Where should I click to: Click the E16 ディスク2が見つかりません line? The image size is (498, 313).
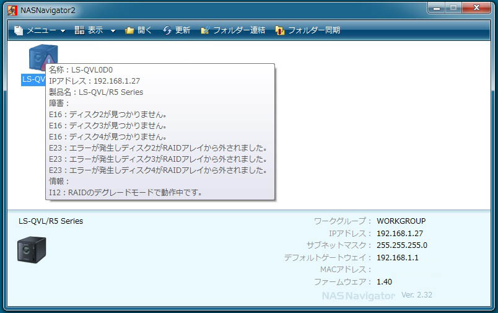click(x=108, y=115)
